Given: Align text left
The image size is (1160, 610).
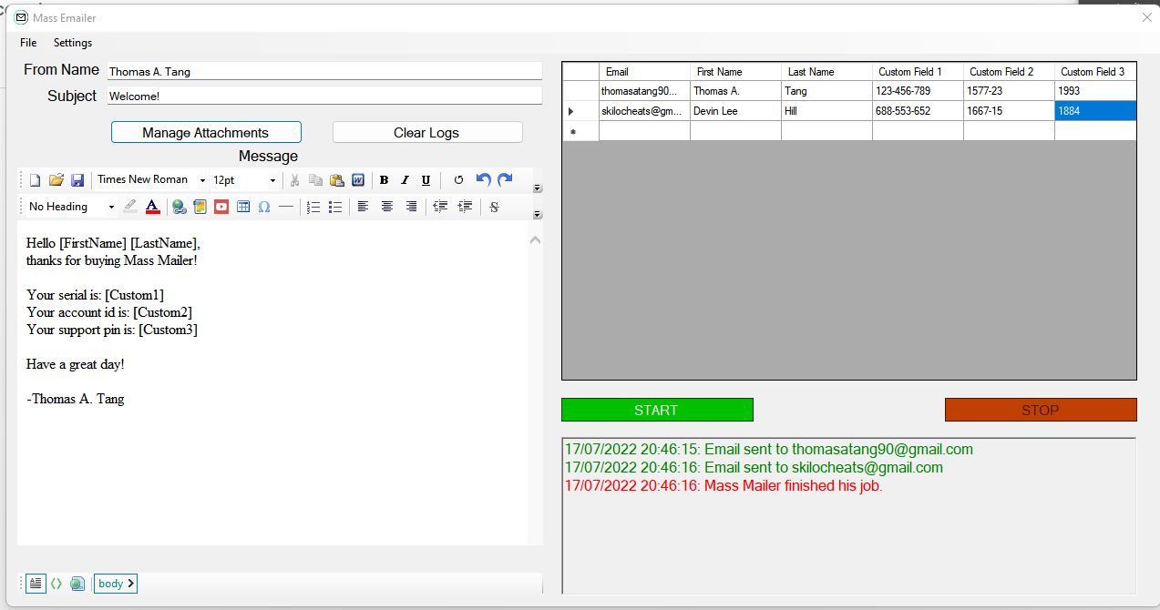Looking at the screenshot, I should pos(363,207).
